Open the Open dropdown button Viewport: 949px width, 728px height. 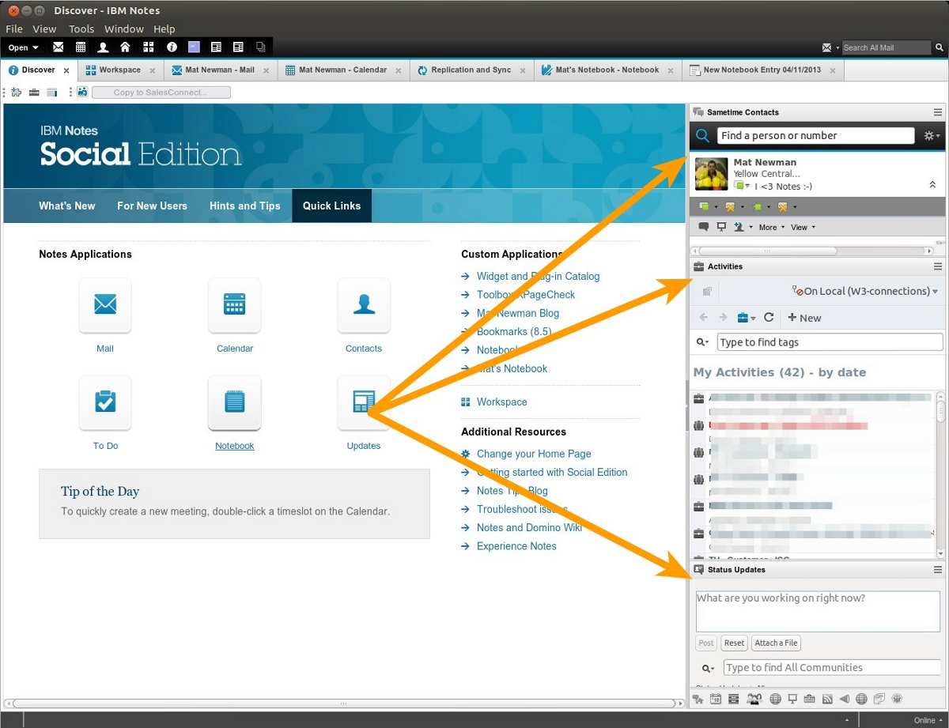click(24, 47)
